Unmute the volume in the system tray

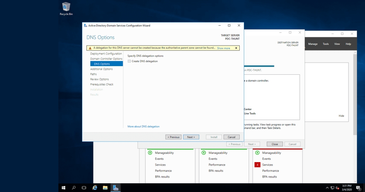point(337,188)
